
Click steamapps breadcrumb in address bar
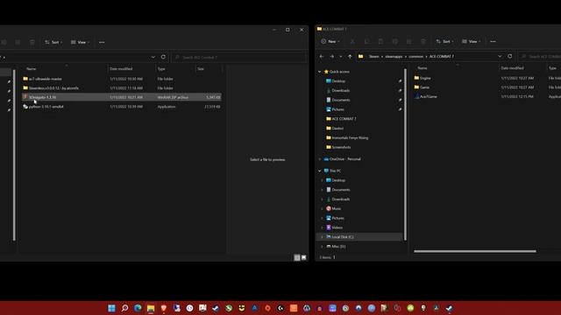[394, 56]
